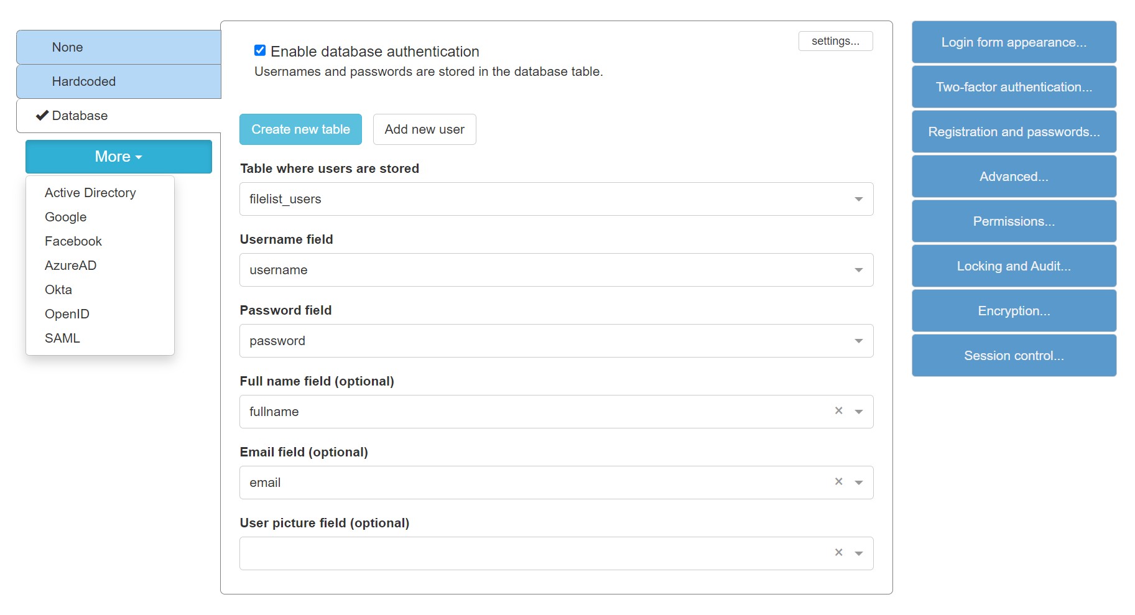
Task: Switch to the None authentication tab
Action: pos(118,47)
